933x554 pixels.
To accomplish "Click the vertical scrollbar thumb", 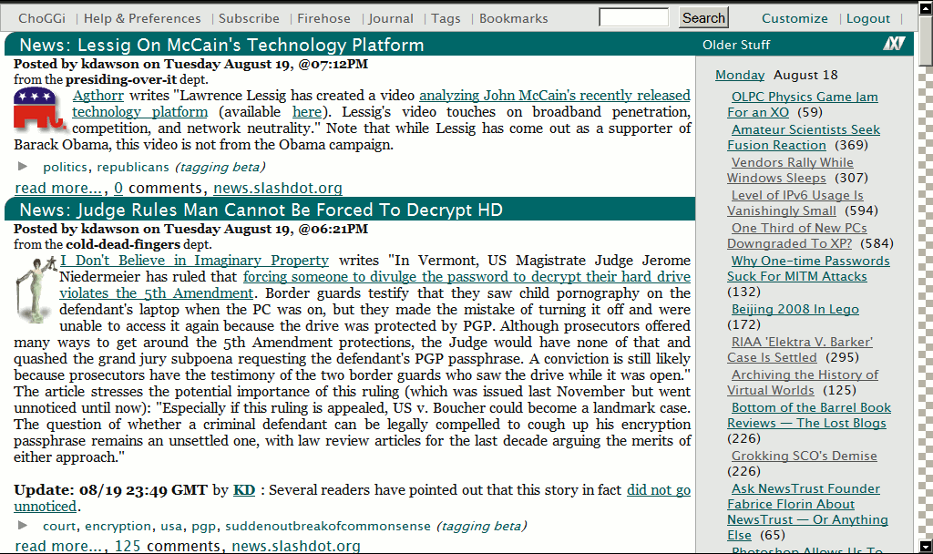I will (926, 39).
